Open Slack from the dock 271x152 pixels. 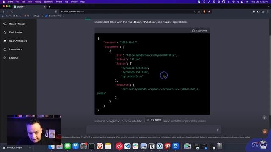coord(135,147)
